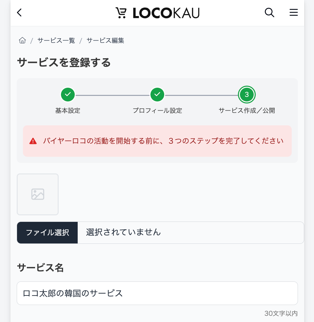
Task: Click the 30文字以内 character limit hint
Action: pyautogui.click(x=281, y=313)
